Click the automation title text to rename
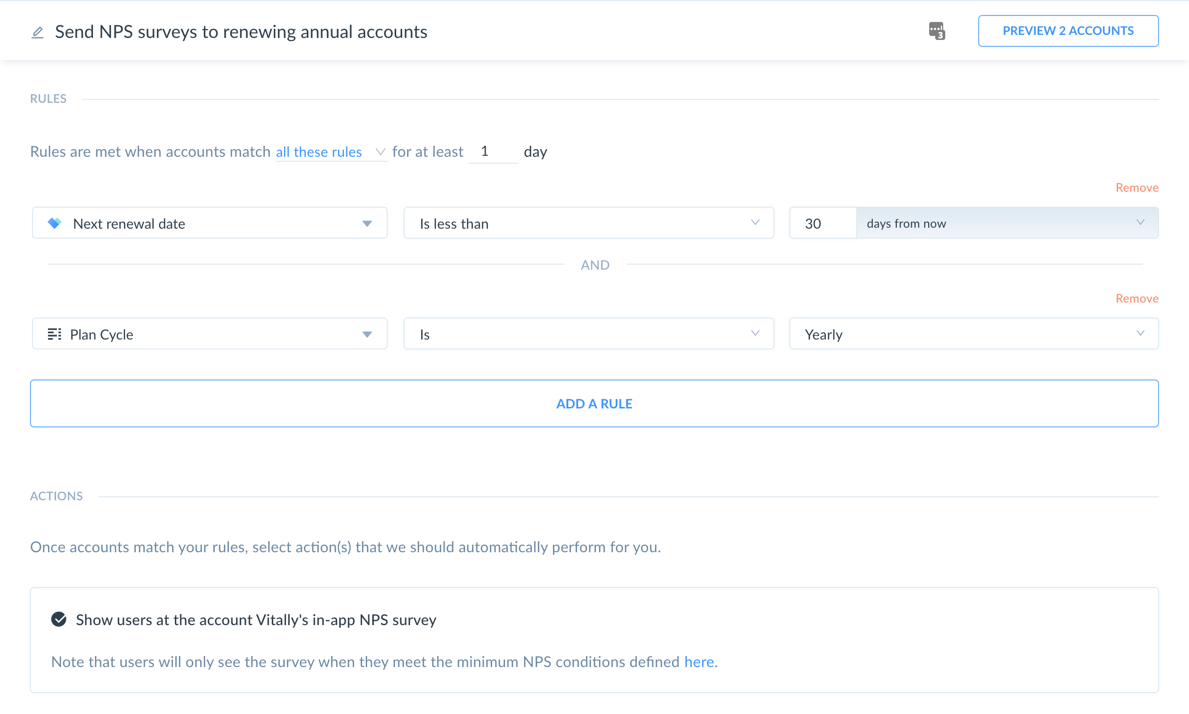Image resolution: width=1189 pixels, height=714 pixels. coord(241,32)
